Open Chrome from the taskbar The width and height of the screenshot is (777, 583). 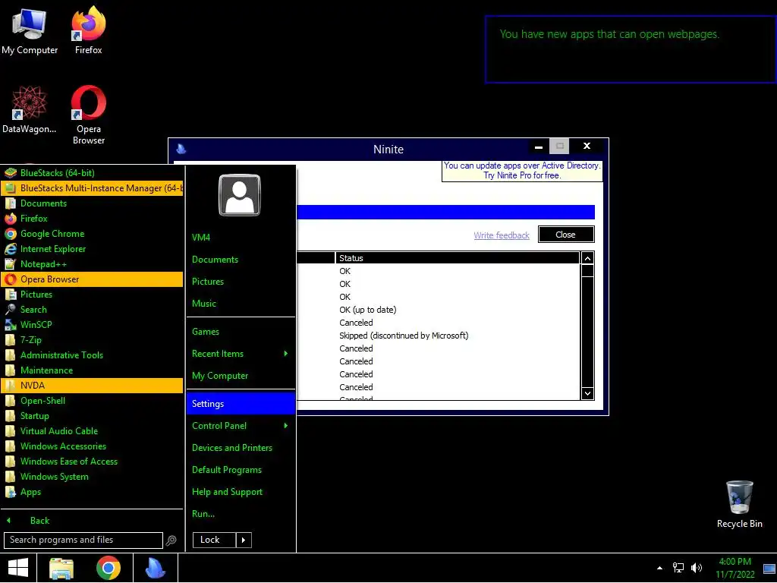[x=109, y=568]
